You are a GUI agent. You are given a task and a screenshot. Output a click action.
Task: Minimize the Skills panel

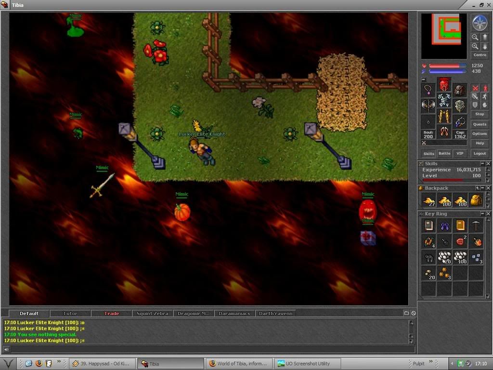(482, 164)
